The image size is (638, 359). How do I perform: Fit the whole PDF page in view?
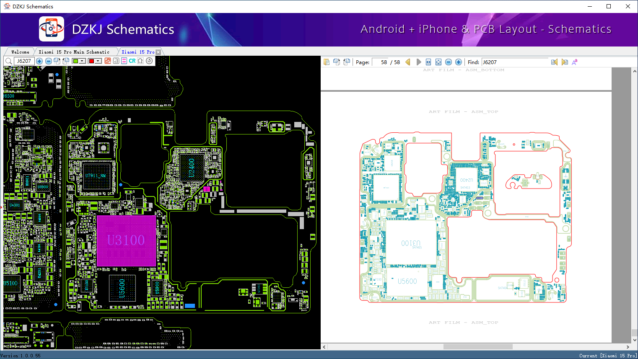click(x=438, y=62)
